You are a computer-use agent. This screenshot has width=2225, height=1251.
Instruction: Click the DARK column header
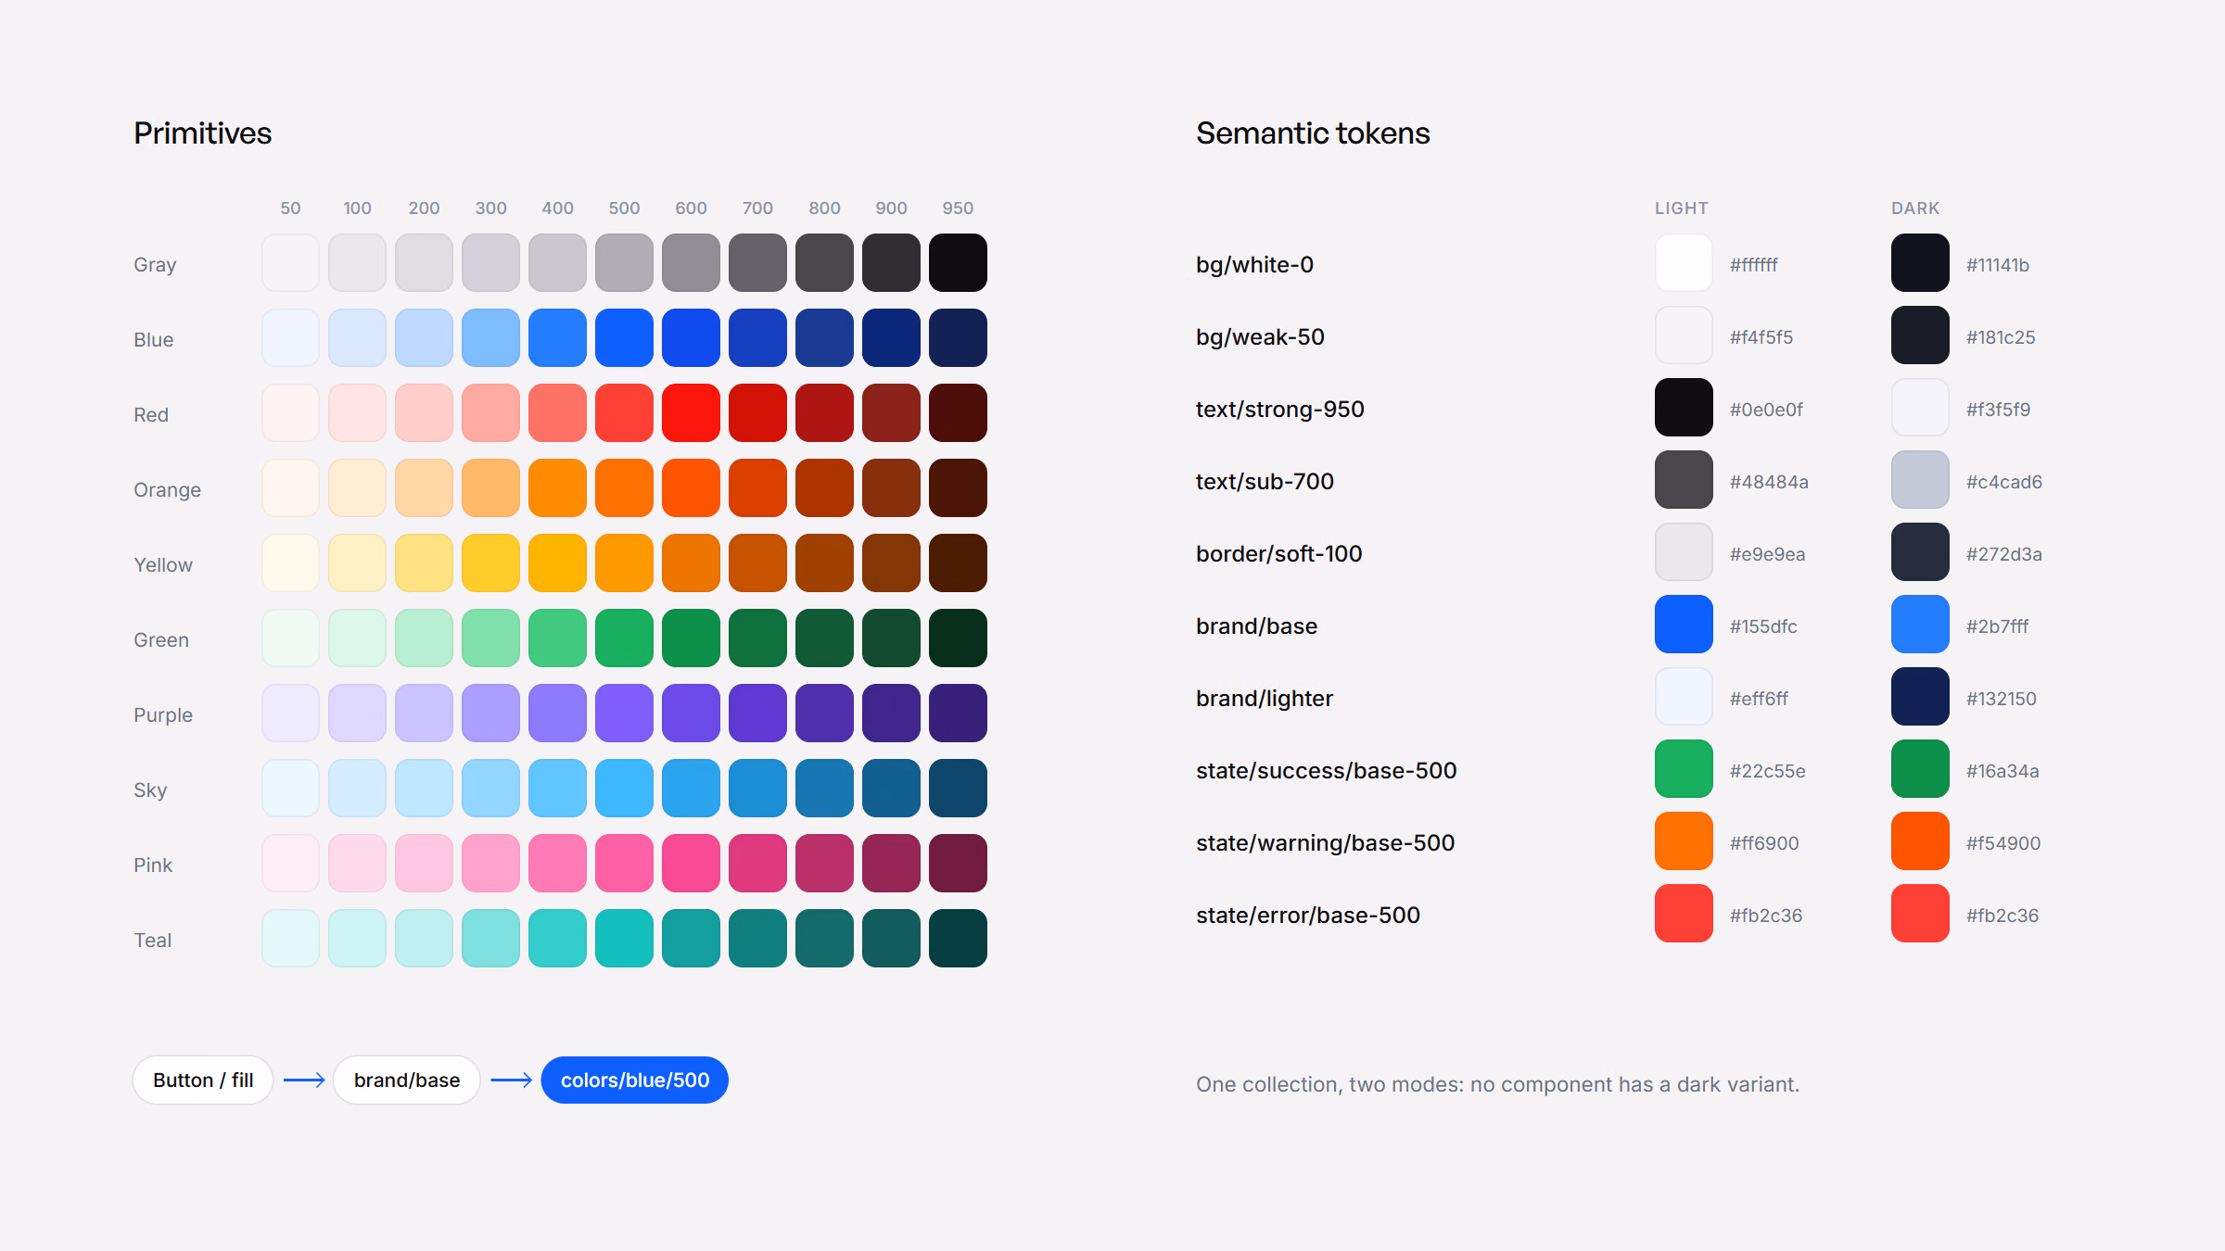tap(1915, 208)
